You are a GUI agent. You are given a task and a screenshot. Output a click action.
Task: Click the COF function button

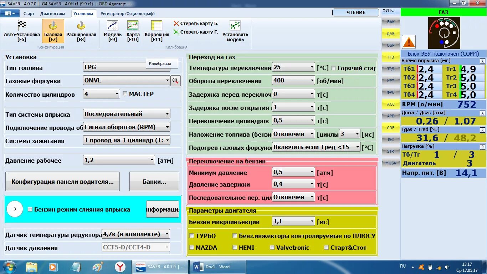pyautogui.click(x=391, y=128)
